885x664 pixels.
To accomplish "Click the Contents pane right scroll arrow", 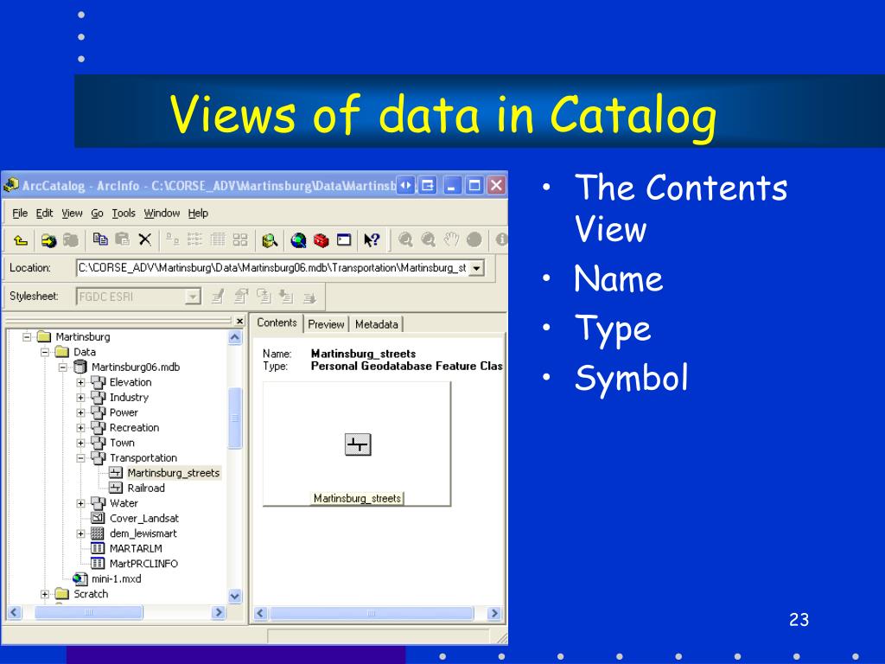I will tap(493, 613).
